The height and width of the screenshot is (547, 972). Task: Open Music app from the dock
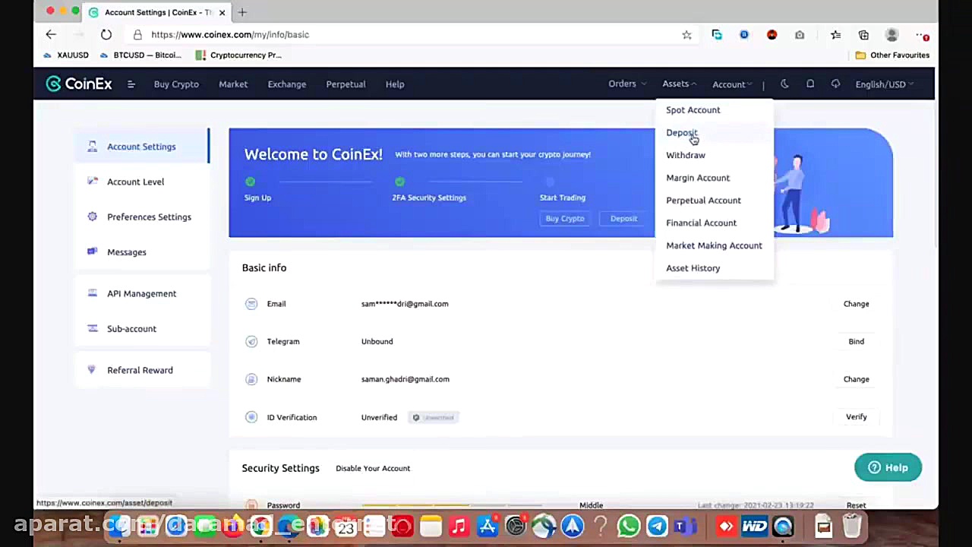tap(459, 526)
